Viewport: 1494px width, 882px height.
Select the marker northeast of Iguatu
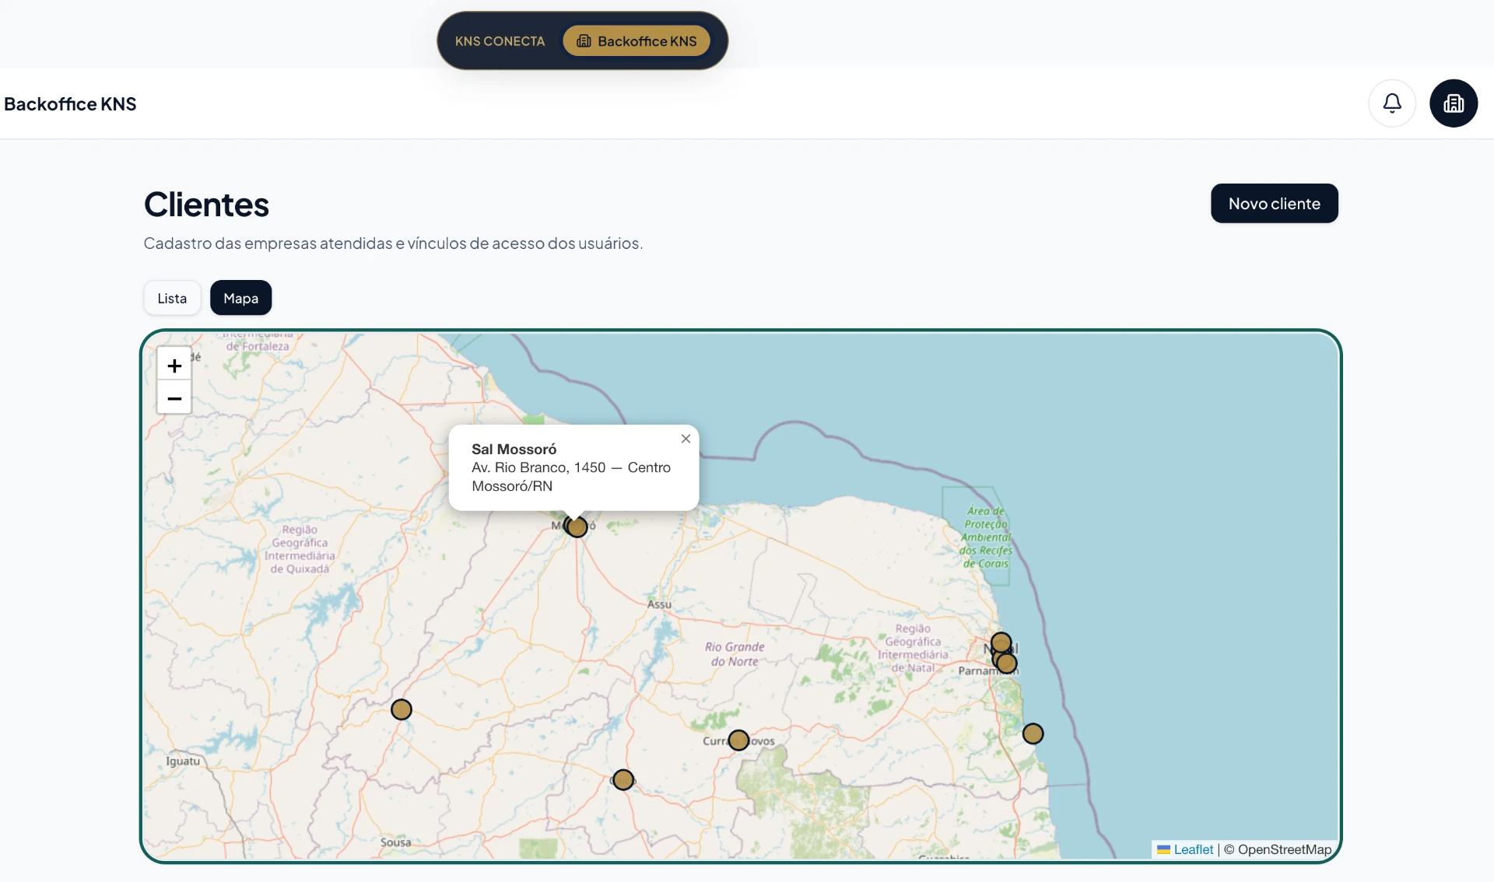pyautogui.click(x=402, y=709)
